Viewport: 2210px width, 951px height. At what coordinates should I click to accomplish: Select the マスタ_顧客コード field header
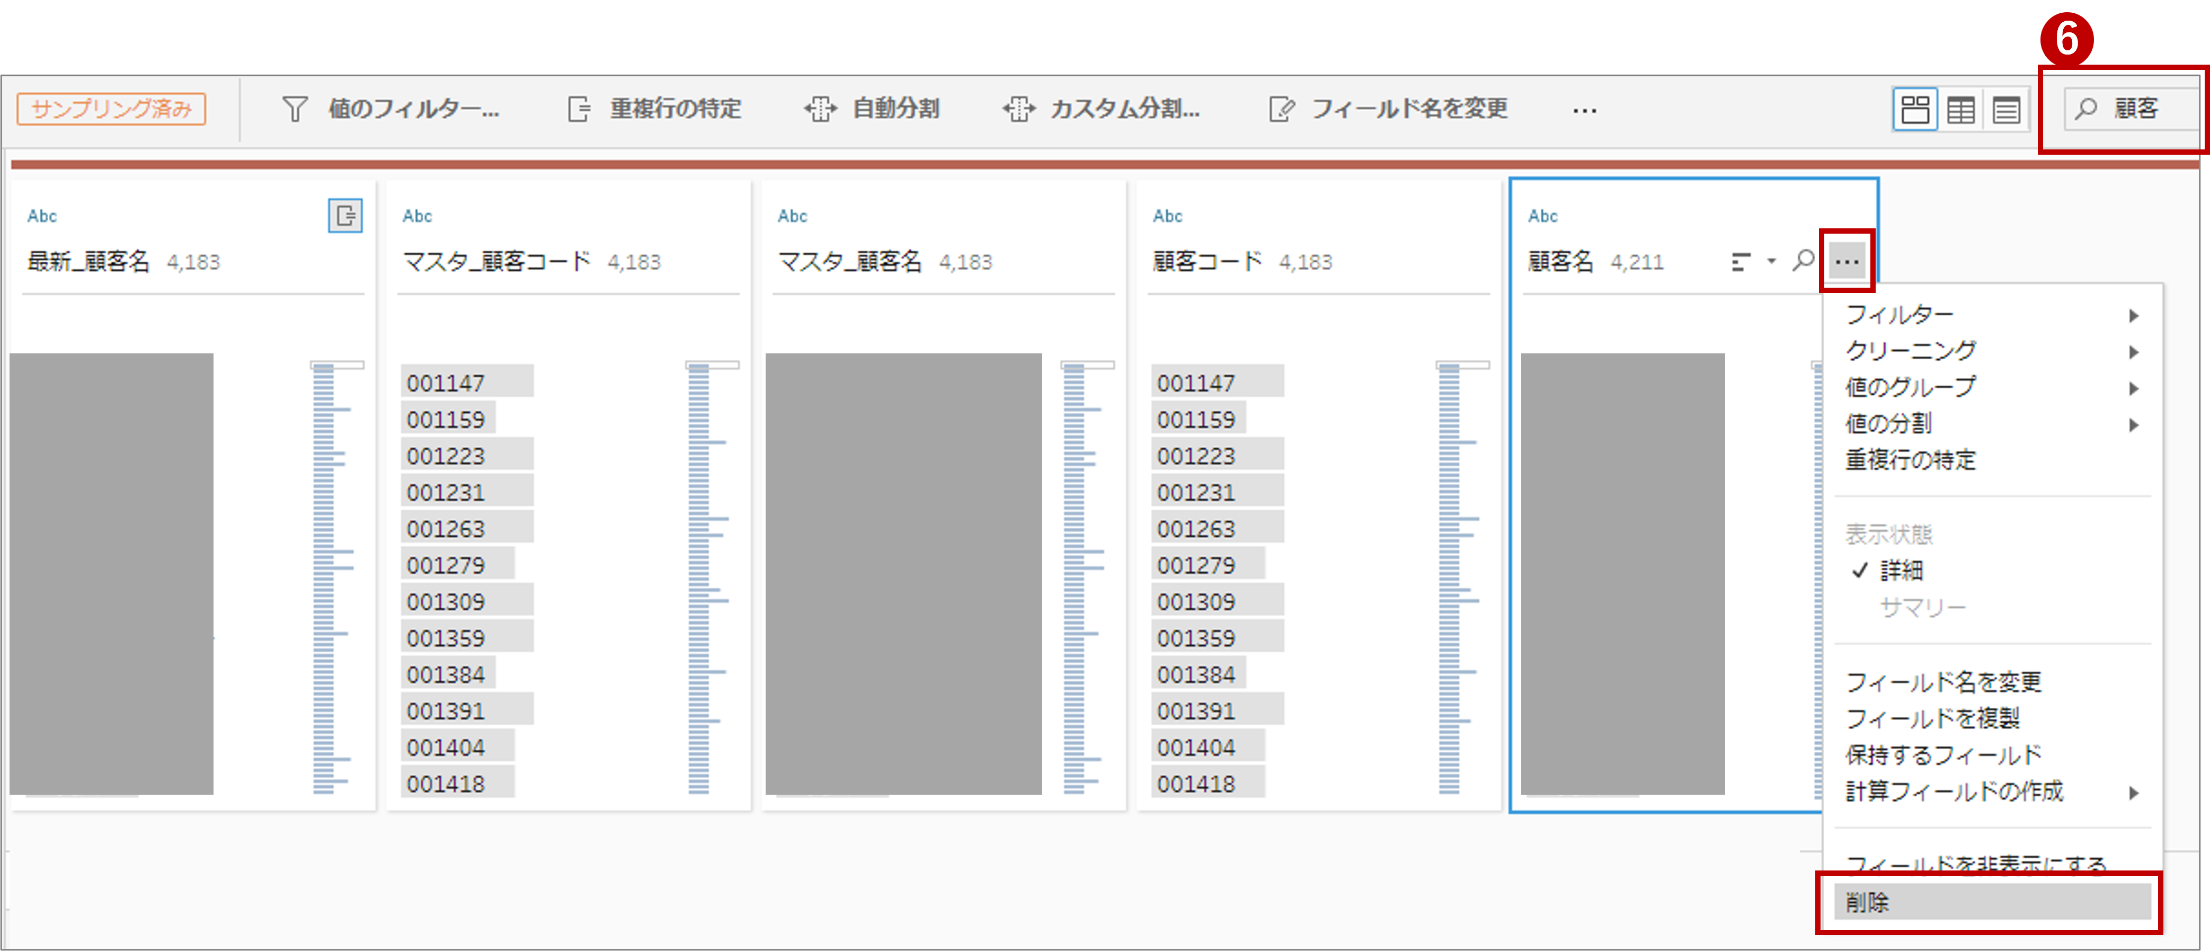pos(497,262)
